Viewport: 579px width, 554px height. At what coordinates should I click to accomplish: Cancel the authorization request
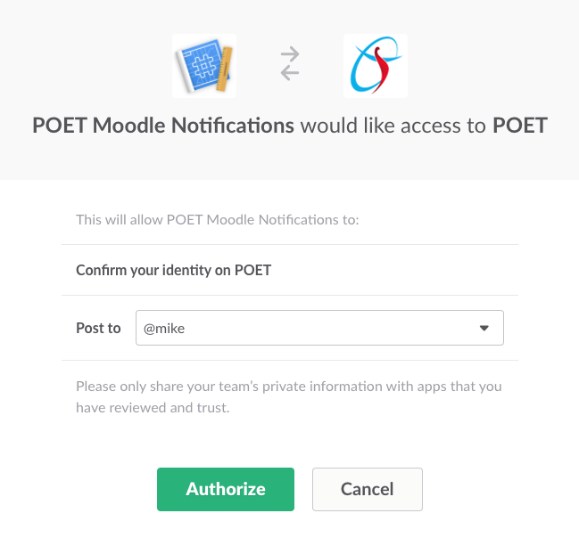(368, 489)
